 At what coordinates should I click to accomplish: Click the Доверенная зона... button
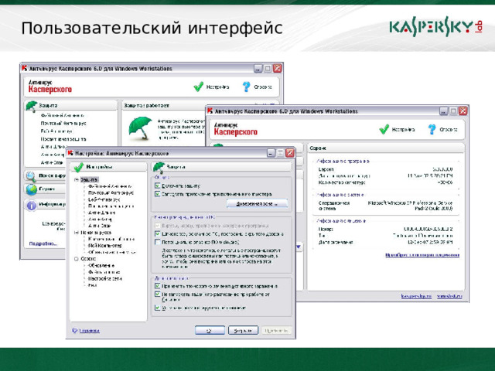coord(257,204)
